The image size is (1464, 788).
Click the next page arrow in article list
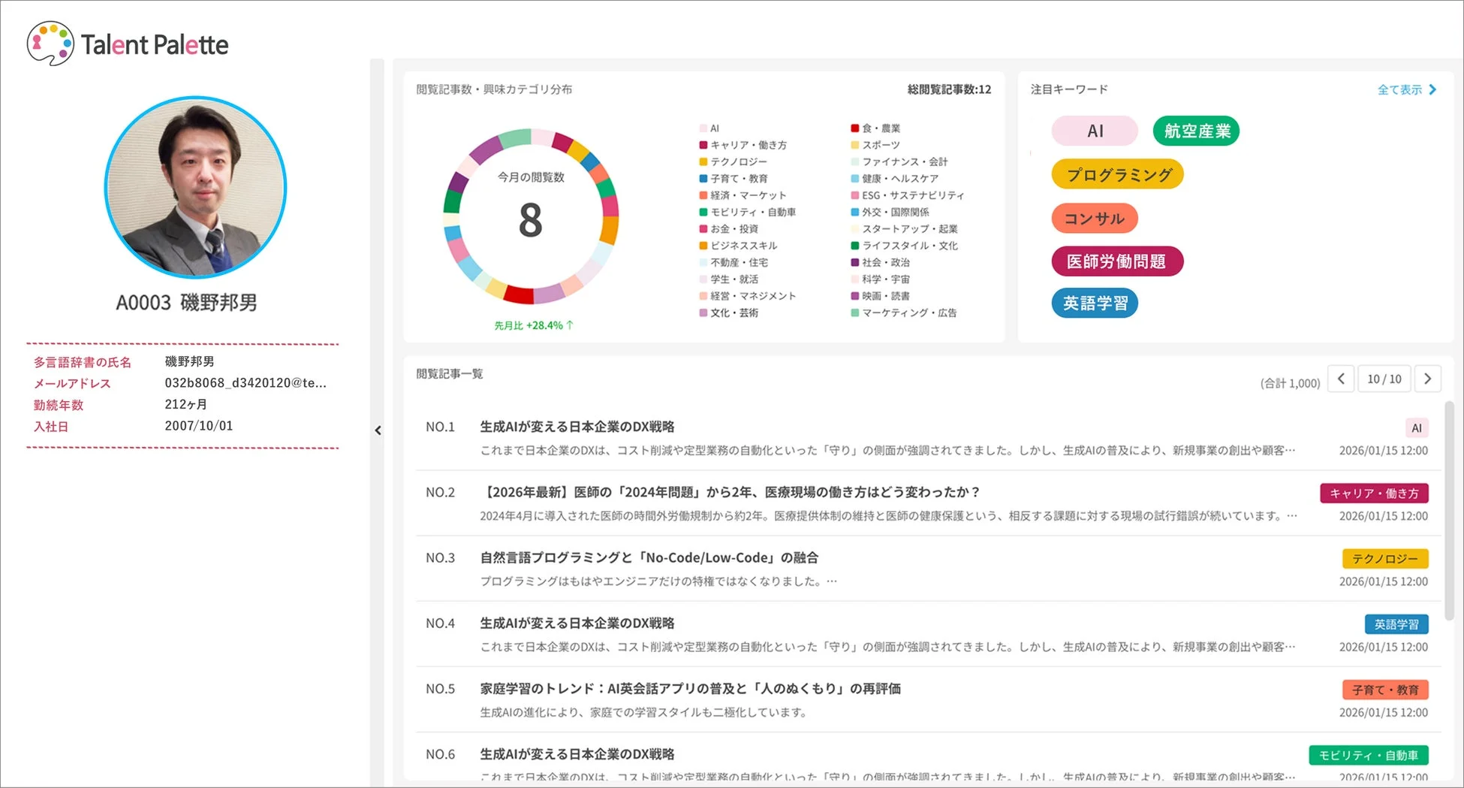pos(1428,379)
